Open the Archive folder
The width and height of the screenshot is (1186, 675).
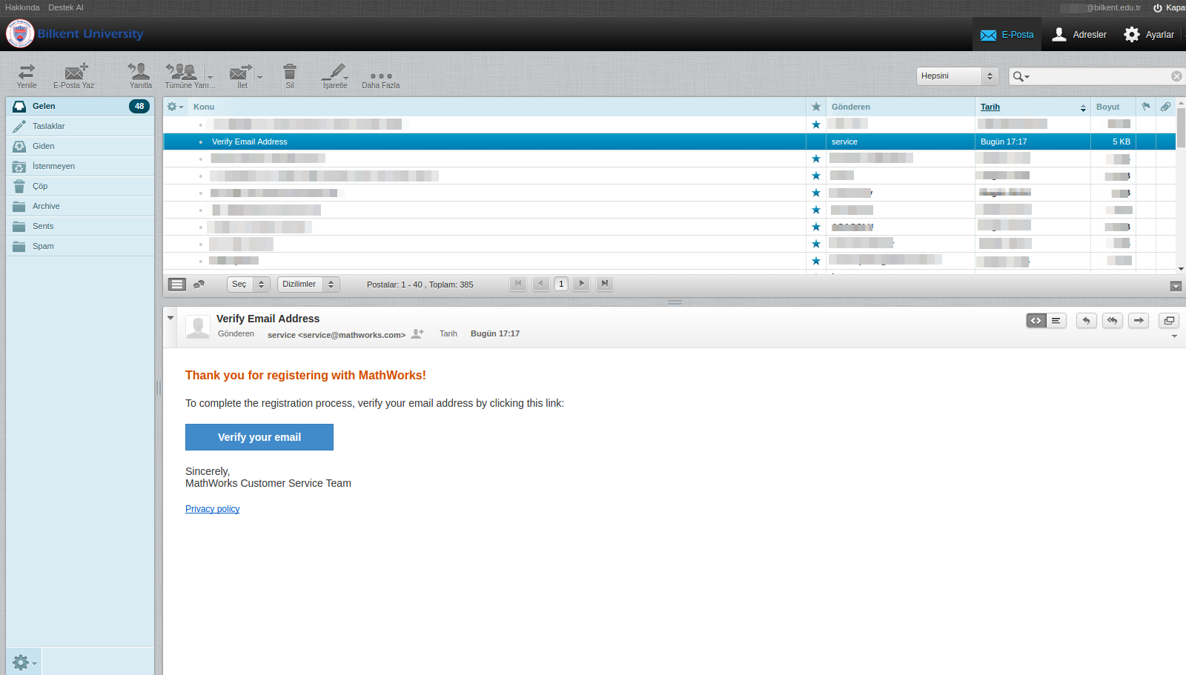[80, 206]
